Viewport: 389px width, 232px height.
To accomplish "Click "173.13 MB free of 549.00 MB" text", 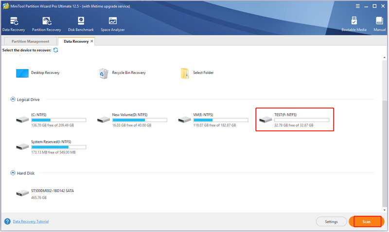I will [x=53, y=152].
